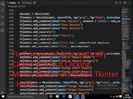133x99 pixels.
Task: Open the editor More Actions ellipsis
Action: coord(129,3)
